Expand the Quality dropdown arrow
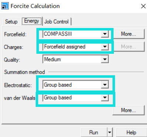The height and width of the screenshot is (137, 147). point(105,59)
